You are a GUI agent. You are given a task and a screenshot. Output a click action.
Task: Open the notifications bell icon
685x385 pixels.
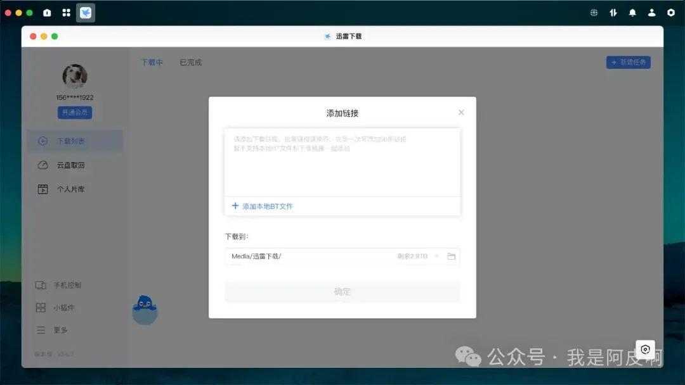(x=632, y=13)
